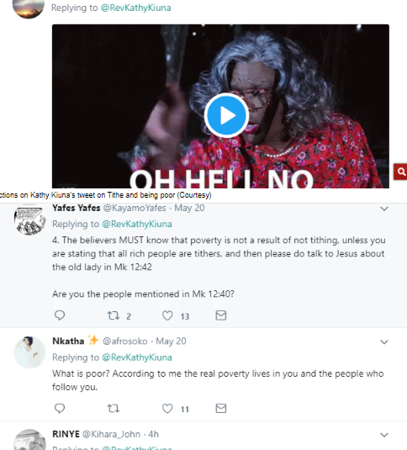
Task: Open RINYE's profile name link
Action: [66, 434]
